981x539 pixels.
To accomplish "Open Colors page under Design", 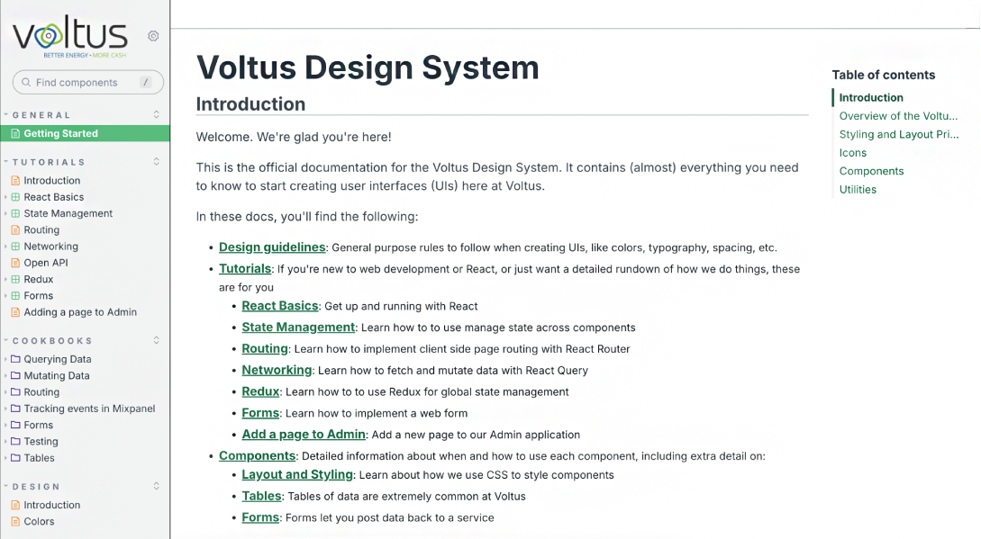I will (x=39, y=521).
